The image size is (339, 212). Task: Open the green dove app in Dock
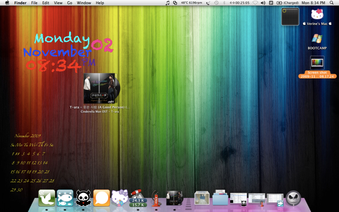point(47,198)
